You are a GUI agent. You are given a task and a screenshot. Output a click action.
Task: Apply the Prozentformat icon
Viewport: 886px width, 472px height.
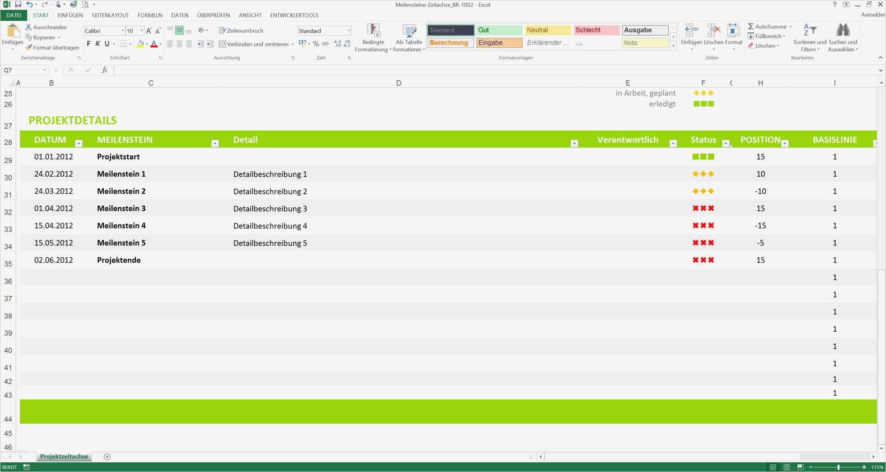(316, 44)
